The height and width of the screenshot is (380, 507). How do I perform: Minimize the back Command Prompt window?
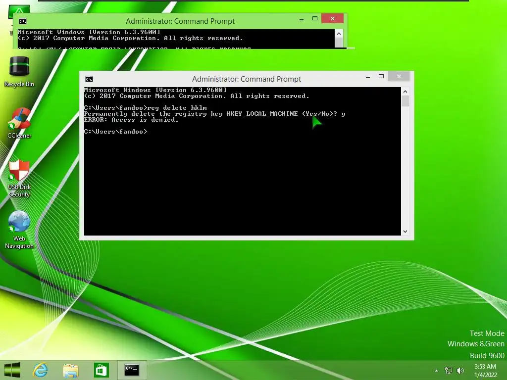pos(302,19)
